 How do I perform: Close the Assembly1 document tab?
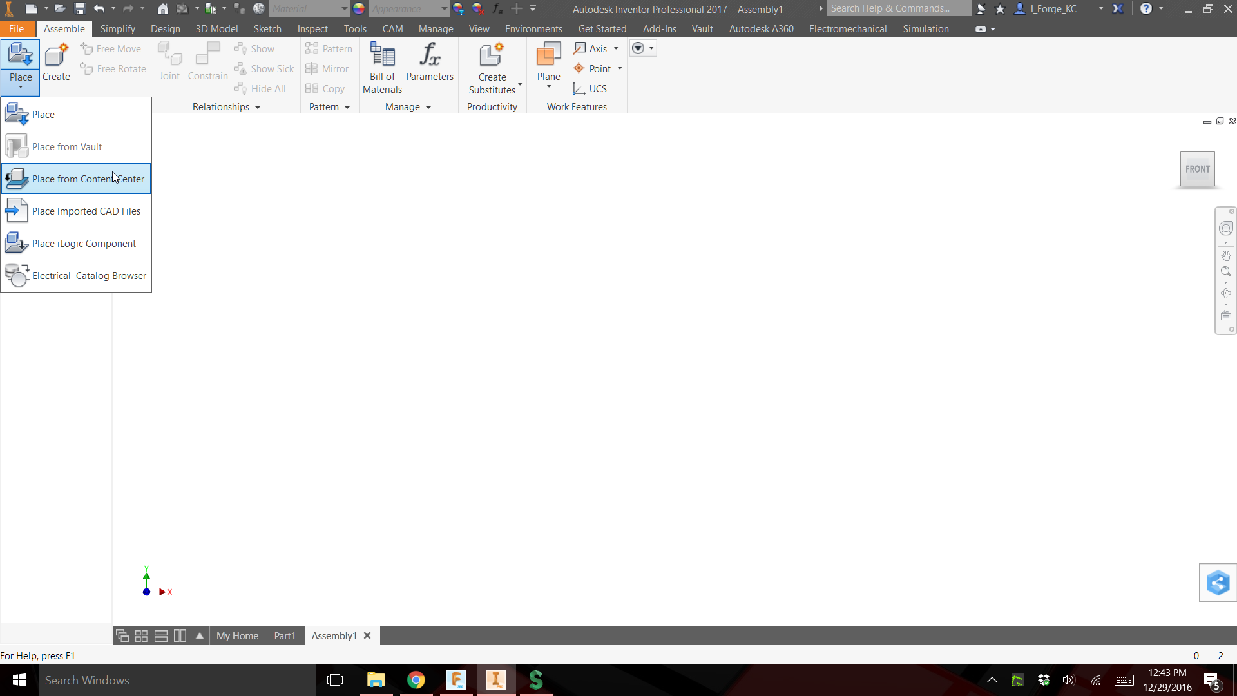[x=367, y=635]
